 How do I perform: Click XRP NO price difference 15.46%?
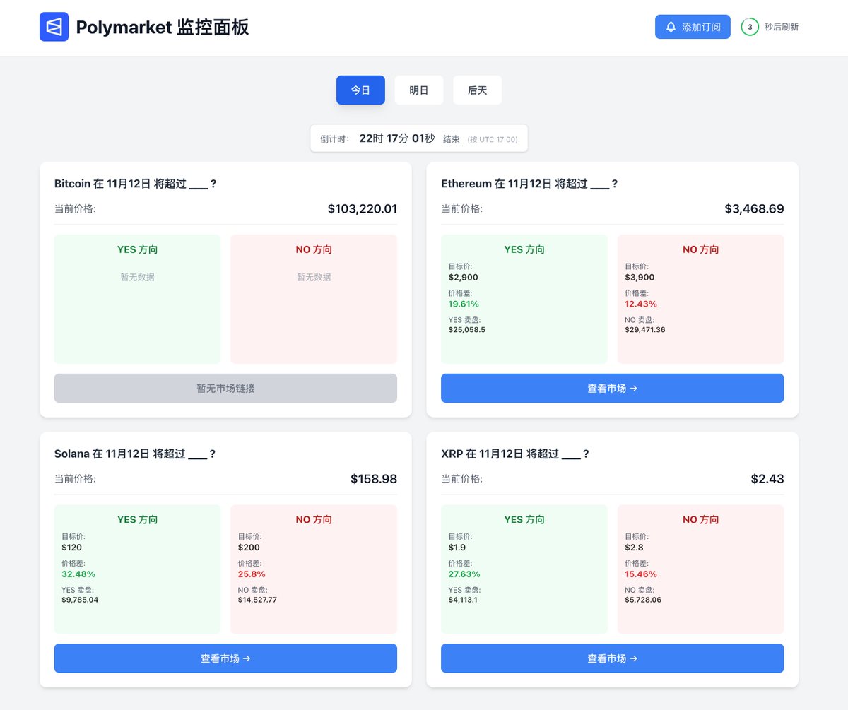(641, 574)
